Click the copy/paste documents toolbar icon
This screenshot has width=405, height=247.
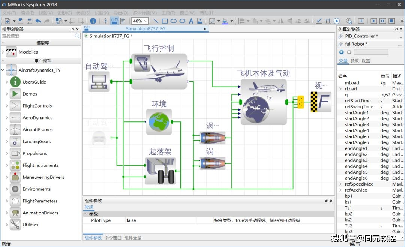click(x=59, y=21)
